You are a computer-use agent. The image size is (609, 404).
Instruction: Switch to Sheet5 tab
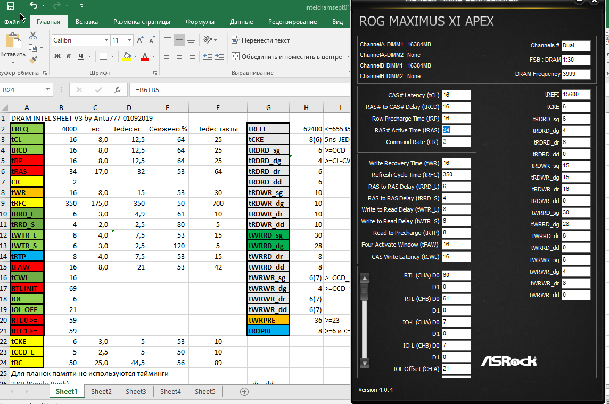pos(204,391)
